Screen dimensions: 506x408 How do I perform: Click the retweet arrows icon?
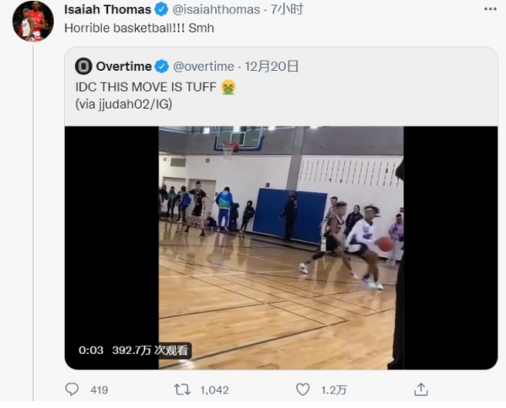pyautogui.click(x=180, y=390)
